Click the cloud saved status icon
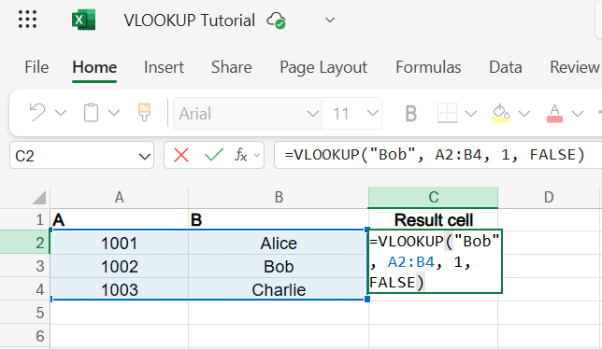The width and height of the screenshot is (602, 349). (x=276, y=21)
